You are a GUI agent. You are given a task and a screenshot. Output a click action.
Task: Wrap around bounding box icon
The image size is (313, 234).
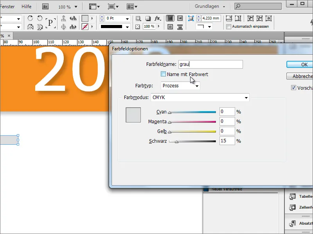180,18
